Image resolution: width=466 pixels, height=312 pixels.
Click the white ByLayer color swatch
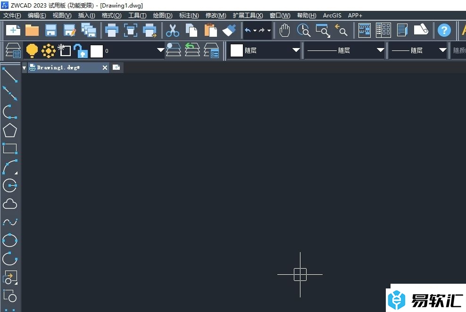tap(237, 50)
